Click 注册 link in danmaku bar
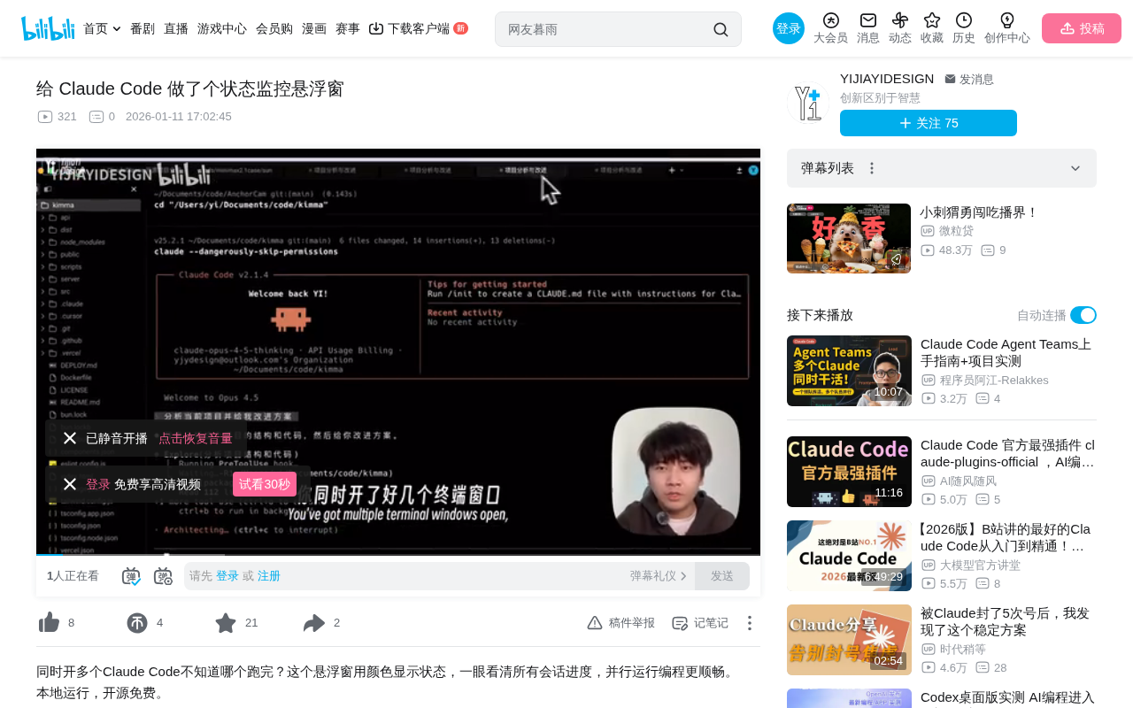 (269, 576)
